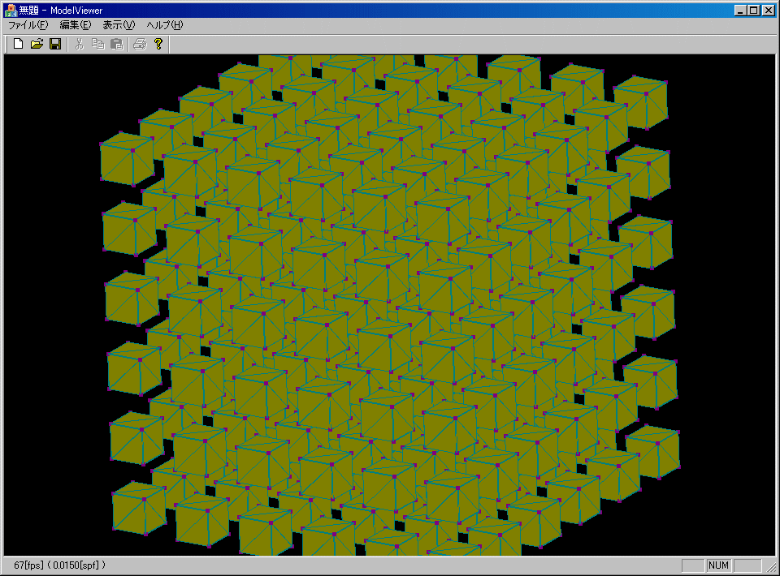Print with the printer toolbar icon
780x576 pixels.
click(x=141, y=44)
